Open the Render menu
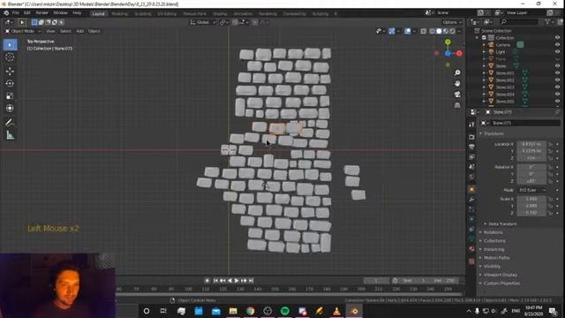This screenshot has height=318, width=565. (x=41, y=13)
